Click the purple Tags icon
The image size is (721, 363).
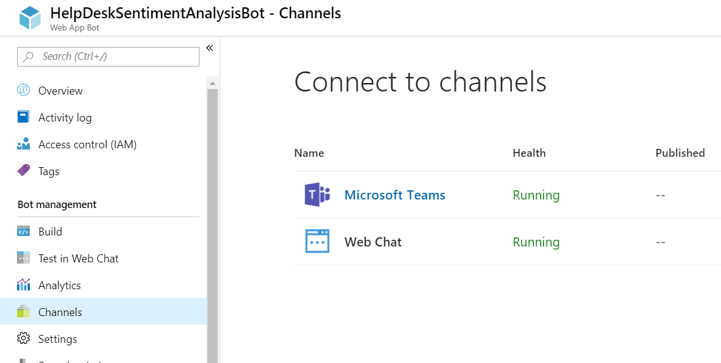[24, 171]
